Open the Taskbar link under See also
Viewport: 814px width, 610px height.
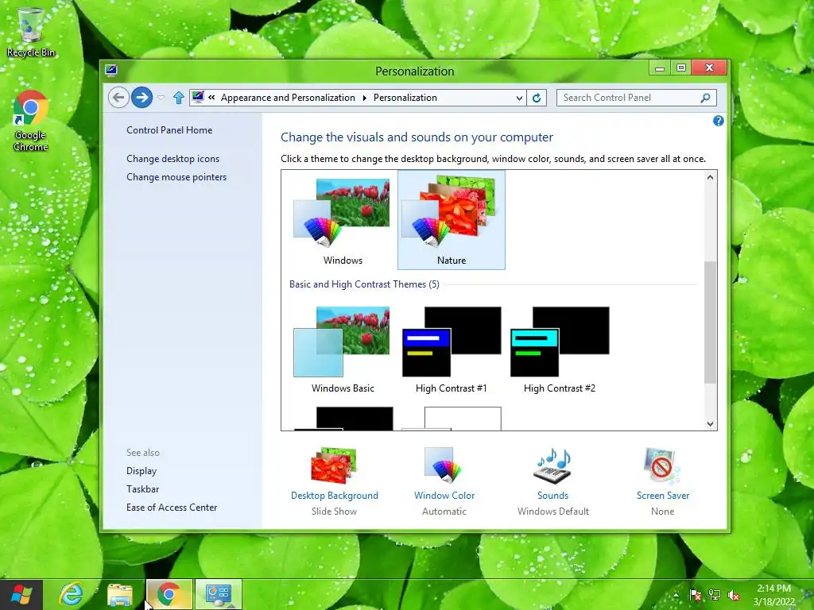coord(143,489)
